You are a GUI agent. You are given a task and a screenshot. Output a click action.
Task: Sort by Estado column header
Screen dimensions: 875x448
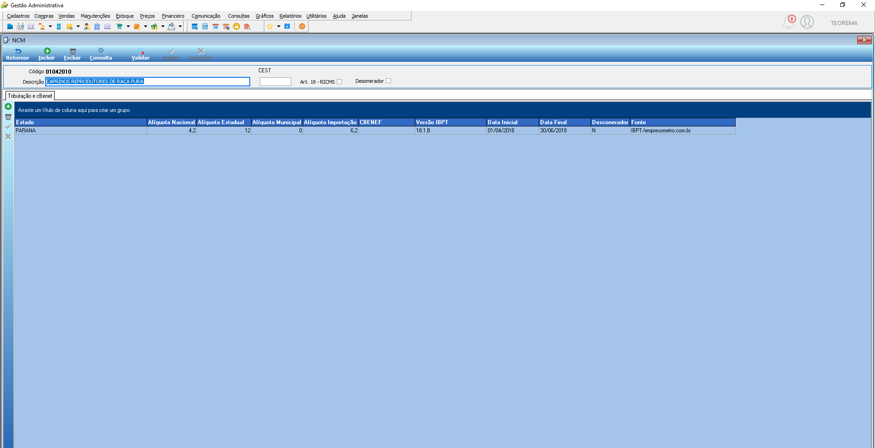tap(81, 122)
